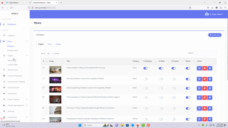228x128 pixels.
Task: Switch to the Hindi language tab
Action: 50,44
